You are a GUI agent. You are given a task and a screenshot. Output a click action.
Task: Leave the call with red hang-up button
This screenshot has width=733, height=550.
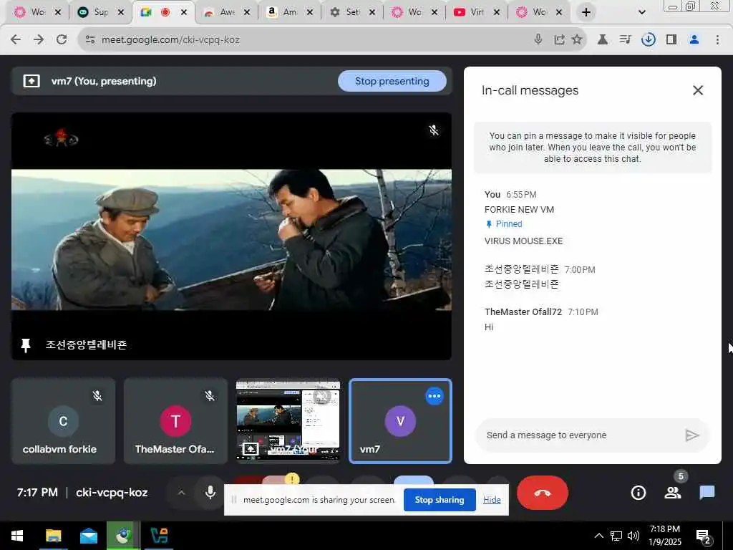point(543,493)
